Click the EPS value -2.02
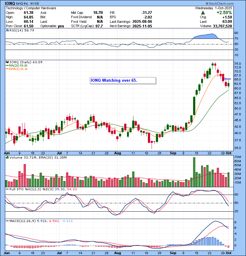This screenshot has width=246, height=256. click(148, 17)
